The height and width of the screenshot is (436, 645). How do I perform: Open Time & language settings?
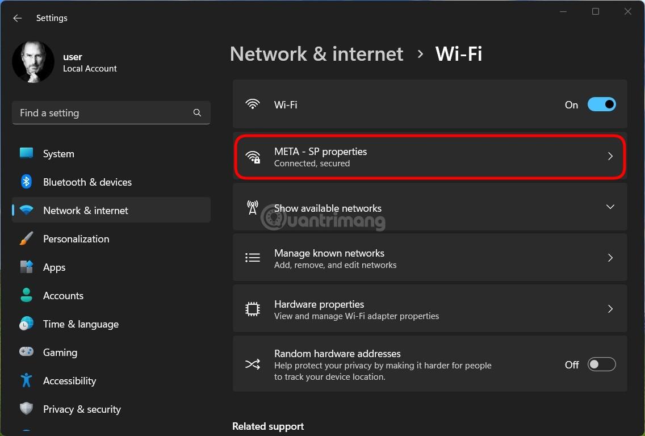click(x=111, y=324)
